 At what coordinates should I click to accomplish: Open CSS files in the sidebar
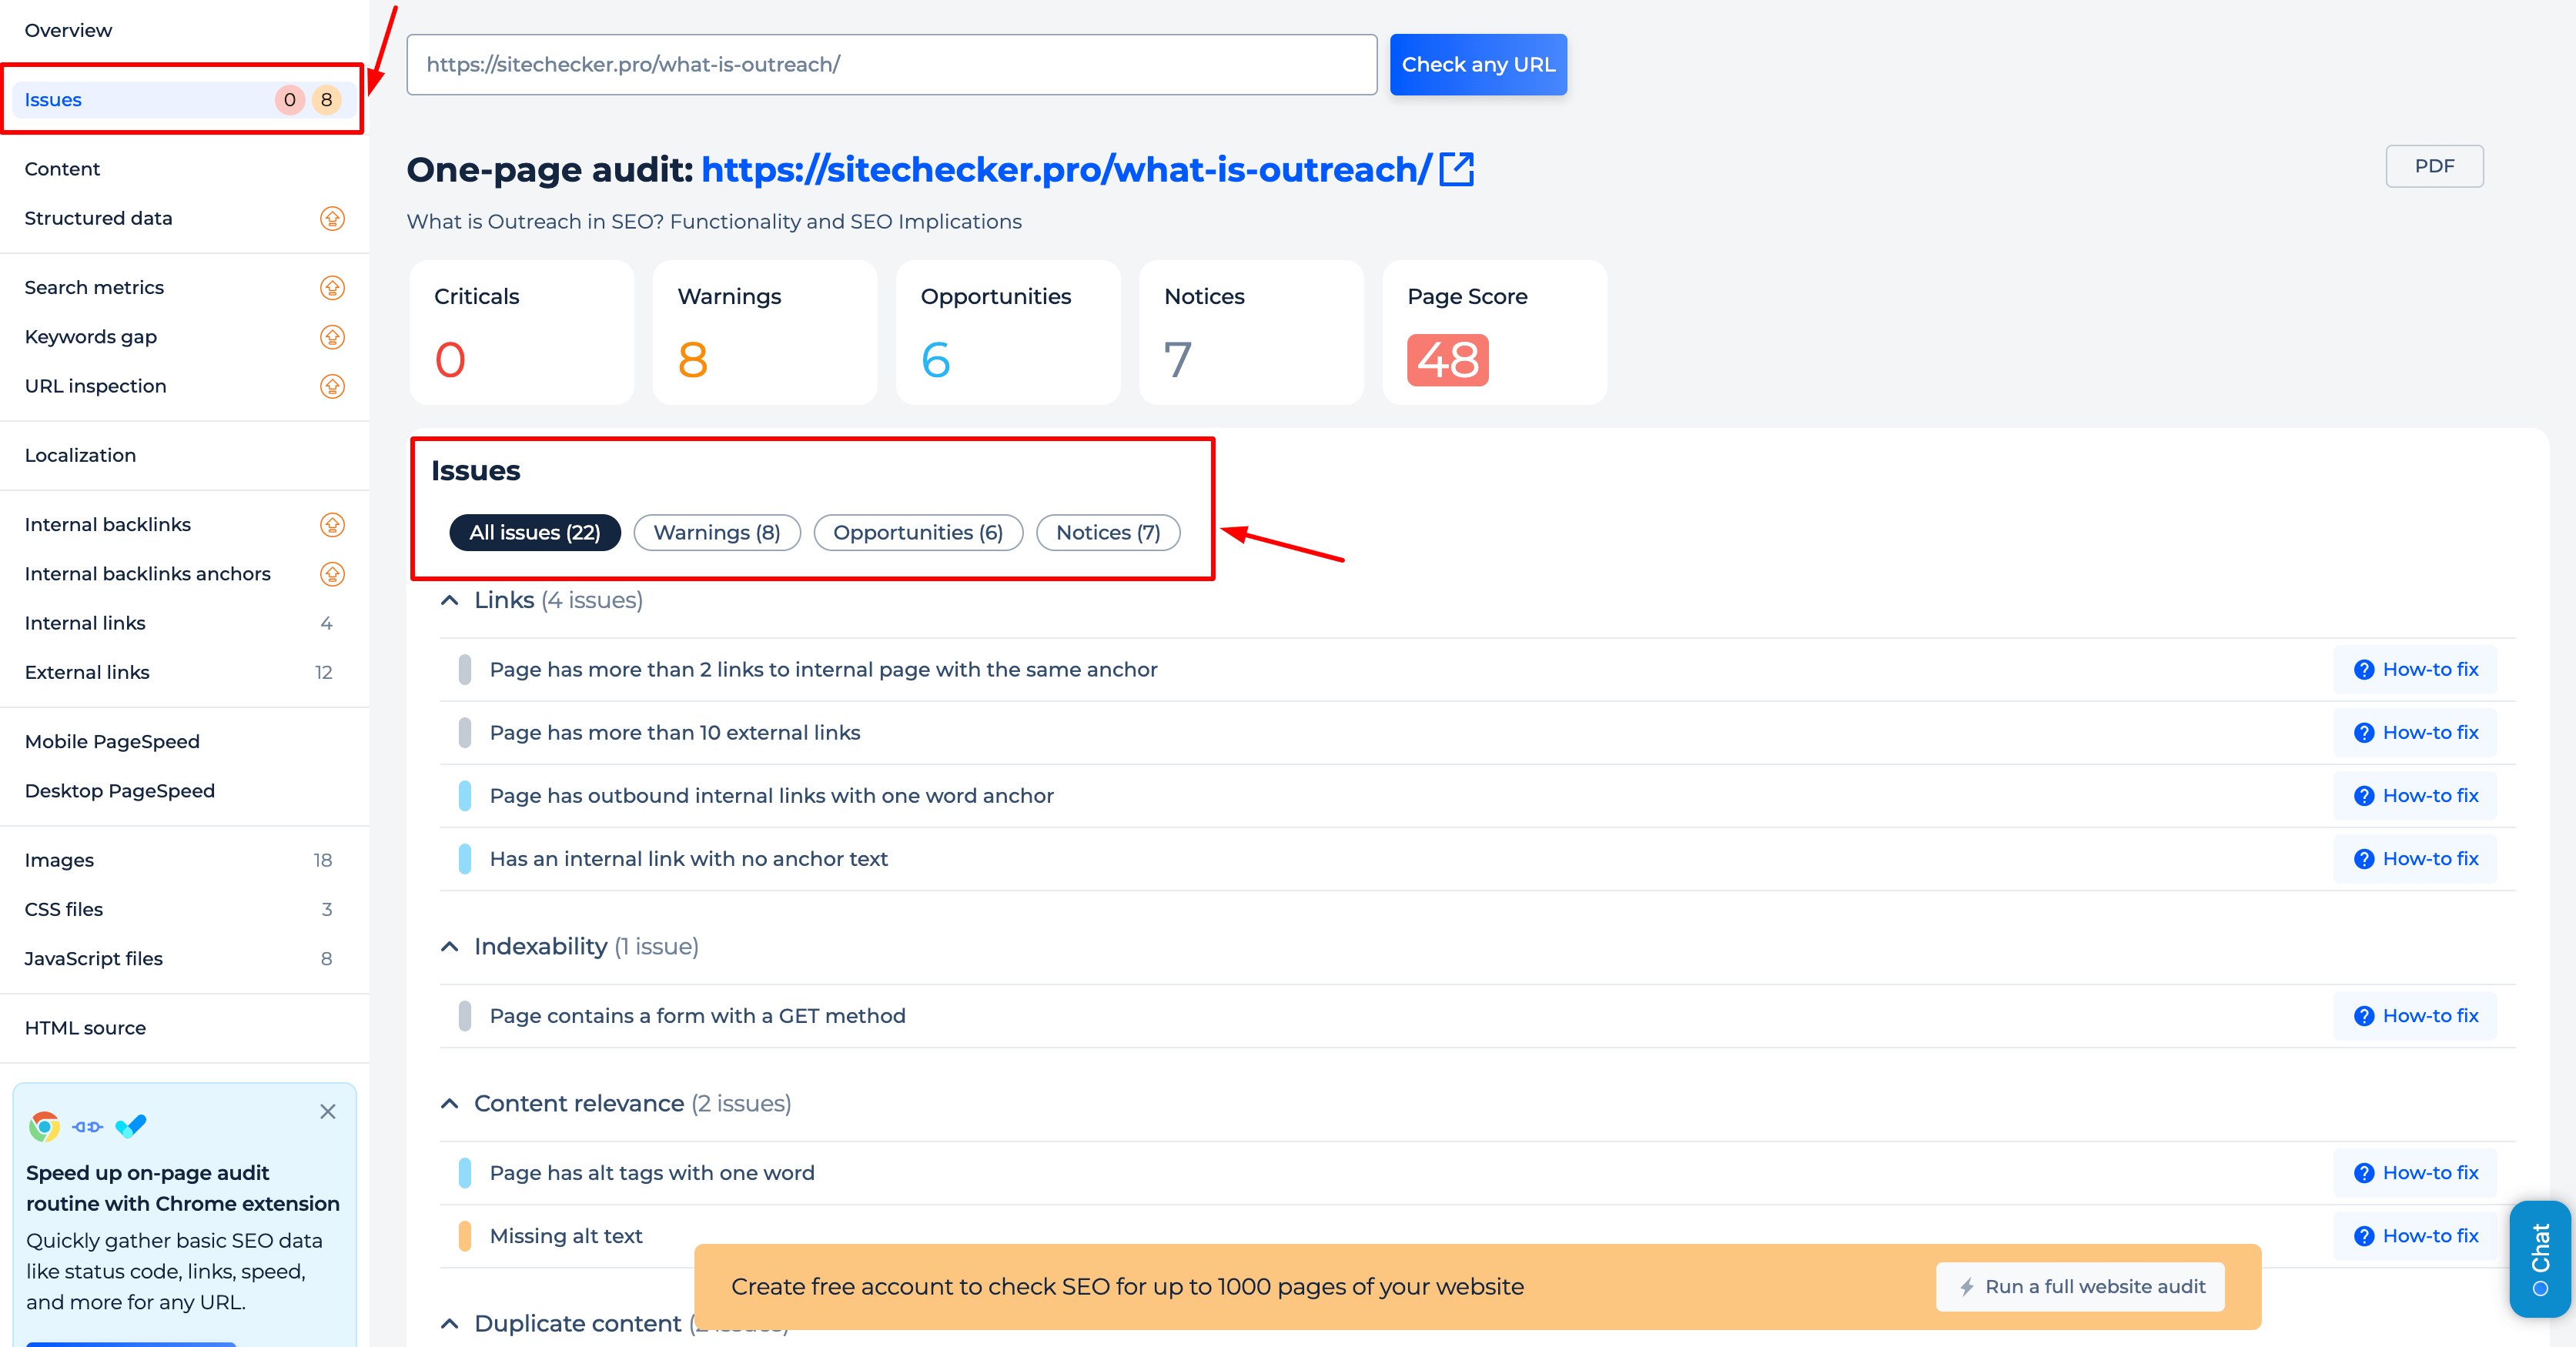tap(64, 909)
